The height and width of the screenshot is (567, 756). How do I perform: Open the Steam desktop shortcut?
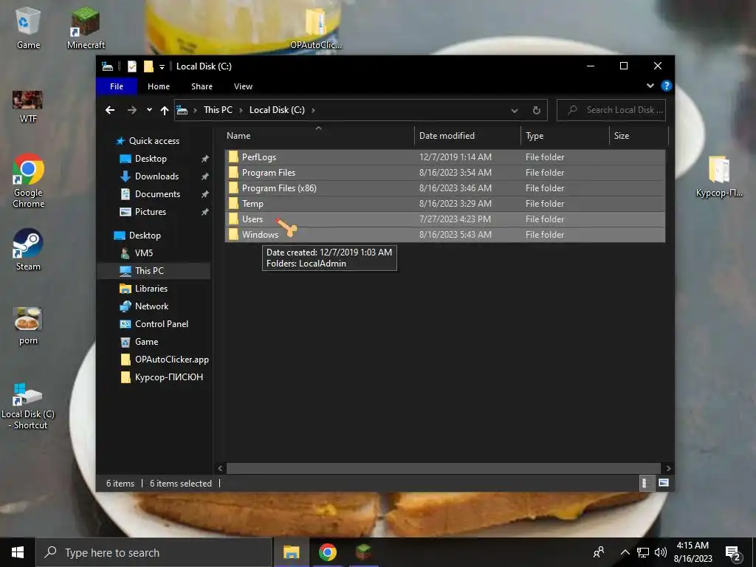pyautogui.click(x=28, y=250)
